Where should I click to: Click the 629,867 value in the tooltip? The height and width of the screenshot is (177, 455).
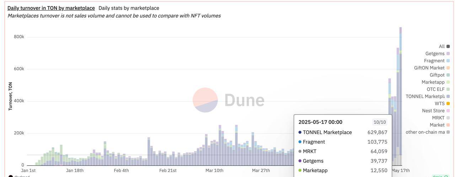pos(378,132)
